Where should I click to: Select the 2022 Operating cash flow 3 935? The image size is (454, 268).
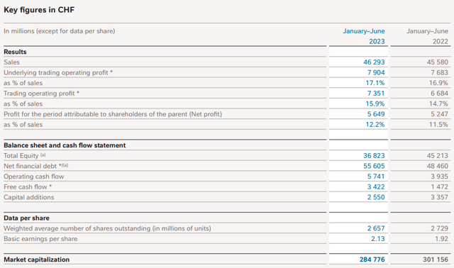[439, 177]
